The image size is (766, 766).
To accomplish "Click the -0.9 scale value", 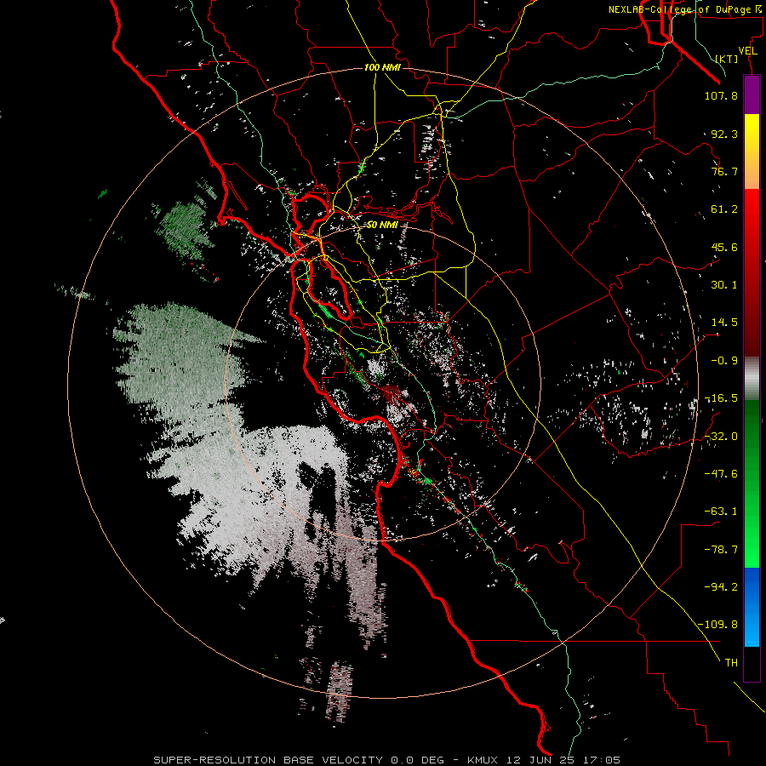I will point(724,361).
